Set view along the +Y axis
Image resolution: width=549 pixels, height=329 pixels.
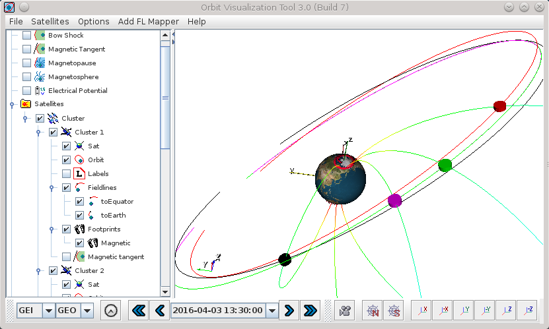click(x=464, y=311)
